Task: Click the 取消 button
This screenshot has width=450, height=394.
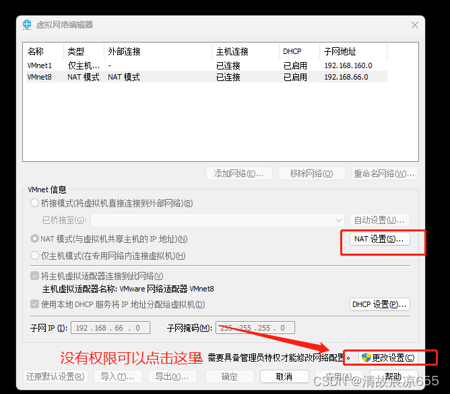Action: click(284, 376)
